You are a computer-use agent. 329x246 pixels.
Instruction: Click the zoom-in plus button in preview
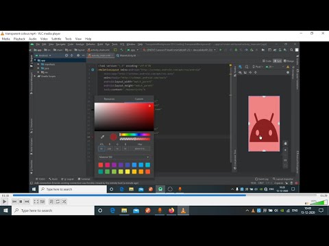point(285,150)
